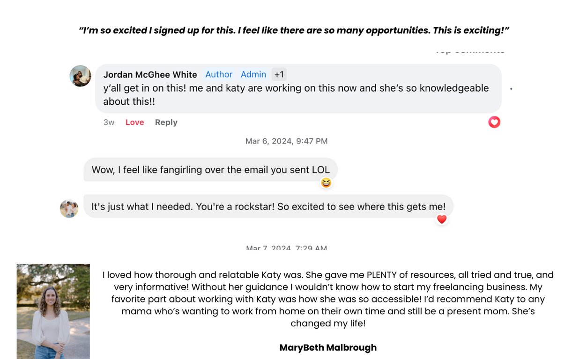Click the small avatar beside rockstar message

click(x=69, y=208)
